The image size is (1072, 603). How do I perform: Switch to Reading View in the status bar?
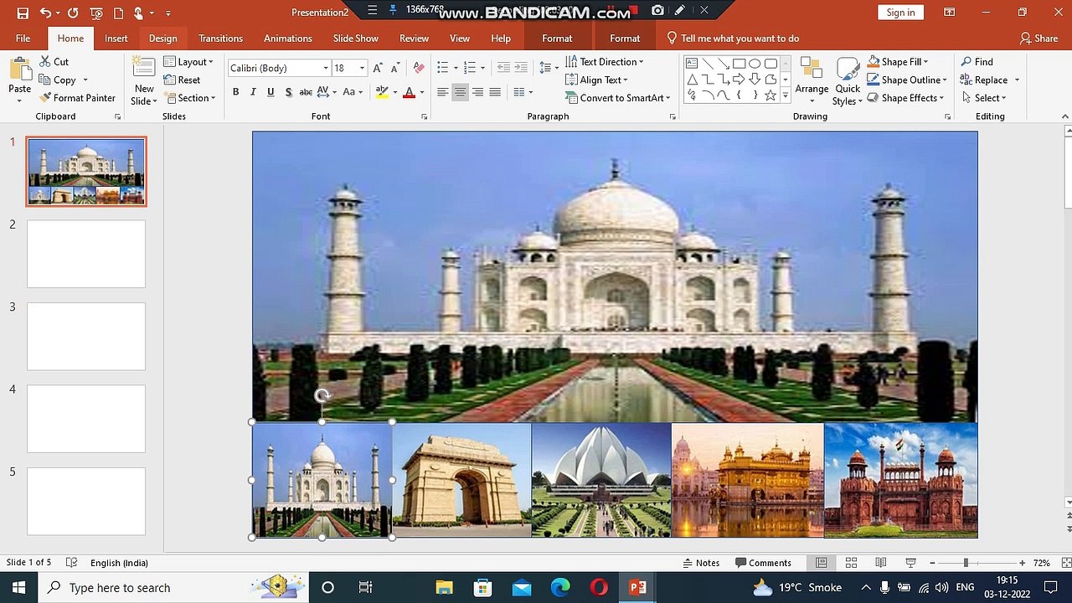click(881, 563)
